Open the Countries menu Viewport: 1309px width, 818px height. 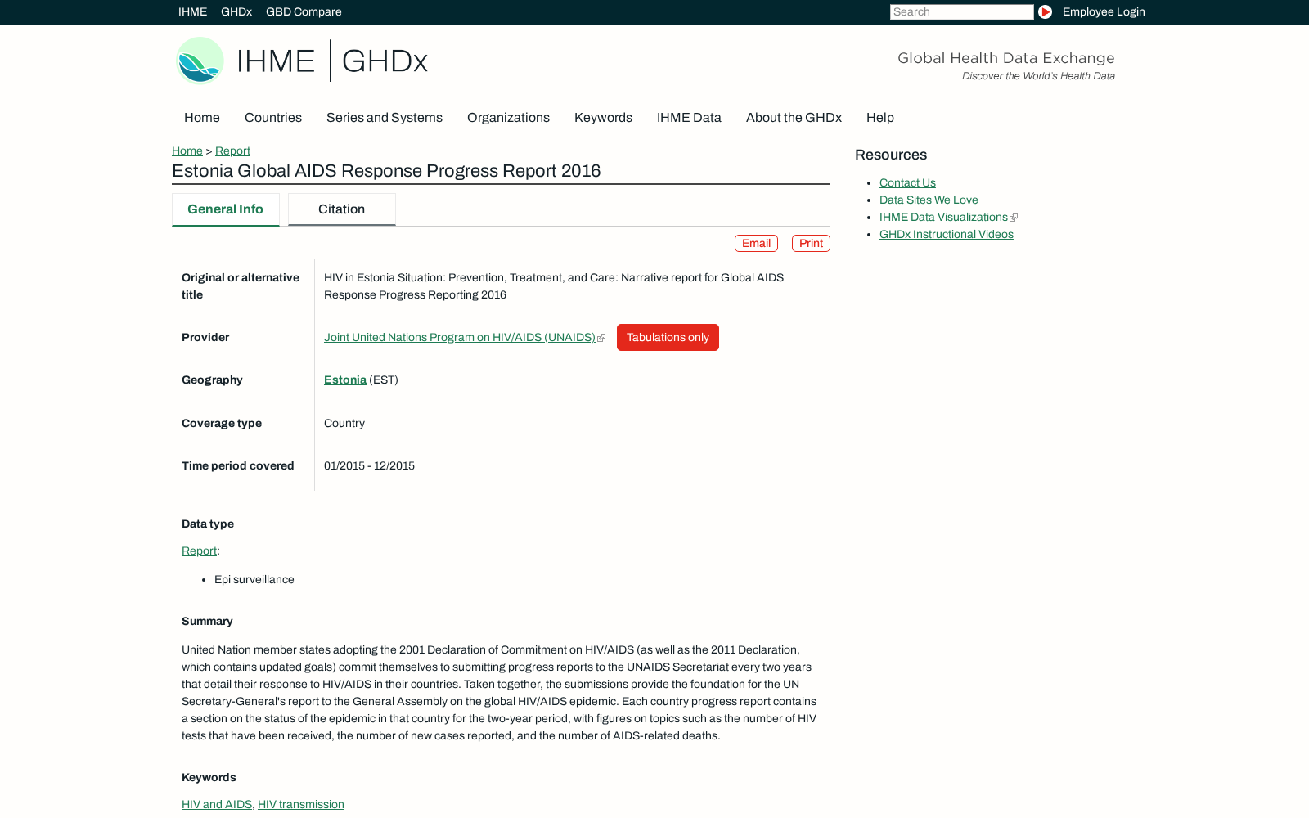[273, 118]
